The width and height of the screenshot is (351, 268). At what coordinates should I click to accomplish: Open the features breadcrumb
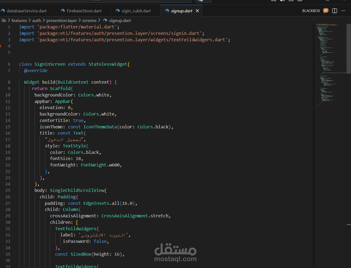tap(19, 20)
